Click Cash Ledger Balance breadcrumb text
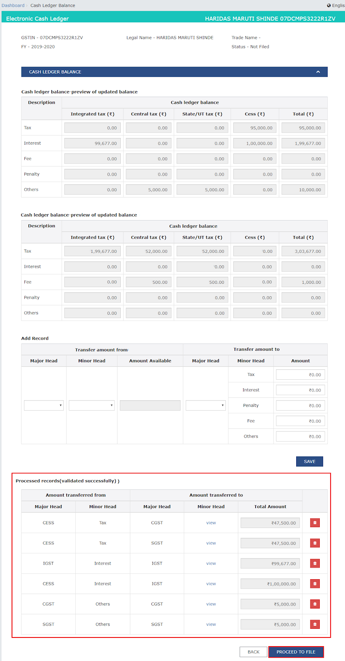The width and height of the screenshot is (345, 661). pos(53,5)
